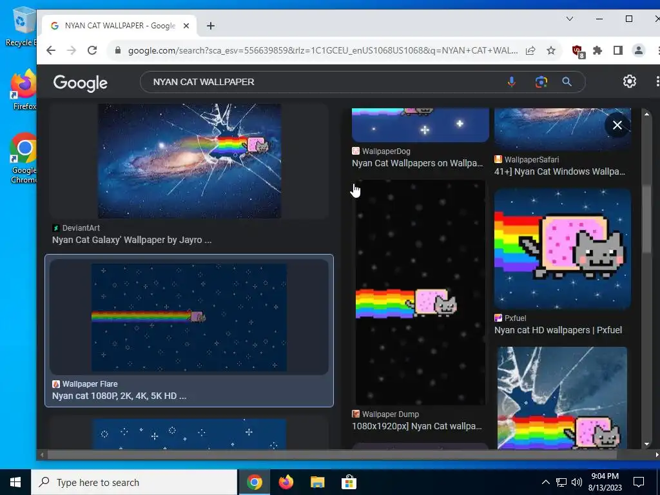Viewport: 660px width, 495px height.
Task: Open Firefox from the taskbar
Action: pyautogui.click(x=286, y=482)
